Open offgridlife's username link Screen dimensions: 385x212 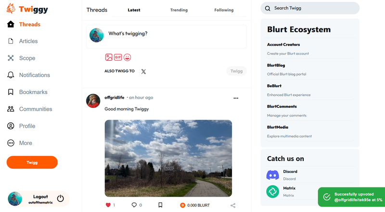coord(115,98)
